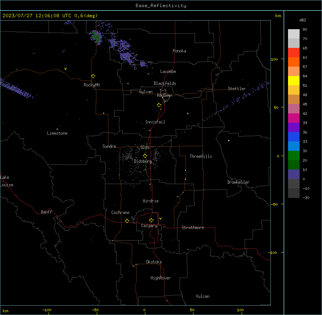322x315 pixels.
Task: Click the yellow V marker northeast of Calgary
Action: tap(160, 218)
